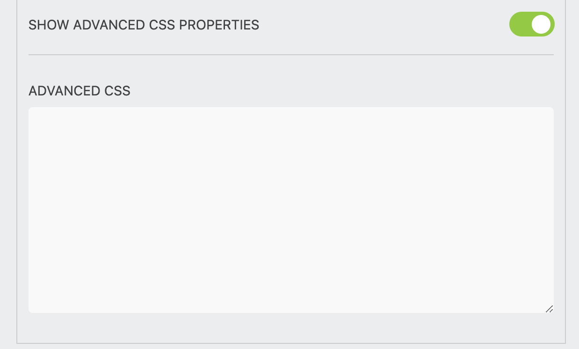Select the Advanced CSS panel heading
Screen dimensions: 579x349
(x=79, y=91)
